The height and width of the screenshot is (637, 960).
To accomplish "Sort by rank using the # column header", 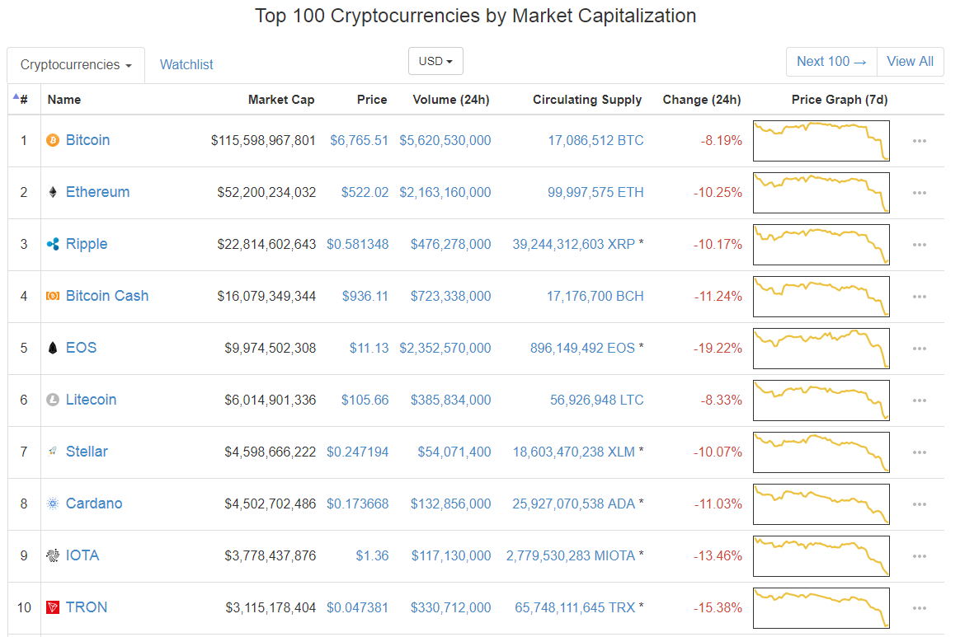I will (23, 100).
